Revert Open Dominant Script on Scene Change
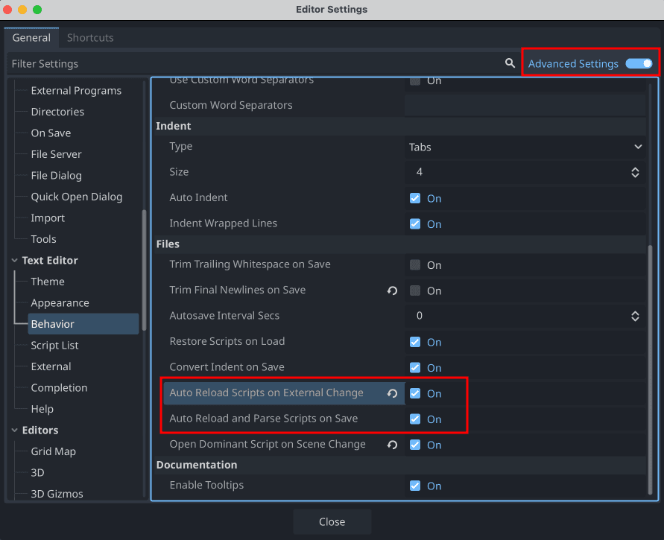This screenshot has width=664, height=540. pos(392,445)
